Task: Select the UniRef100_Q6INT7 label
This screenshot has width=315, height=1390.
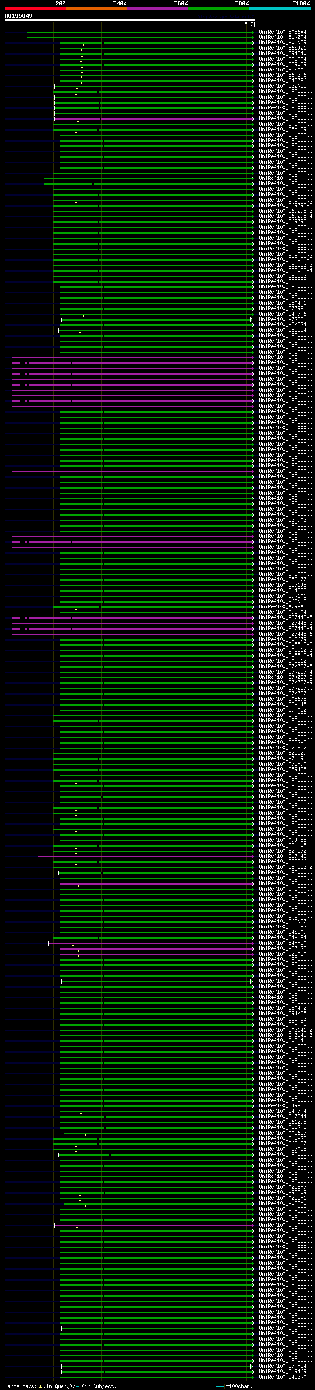Action: [283, 921]
